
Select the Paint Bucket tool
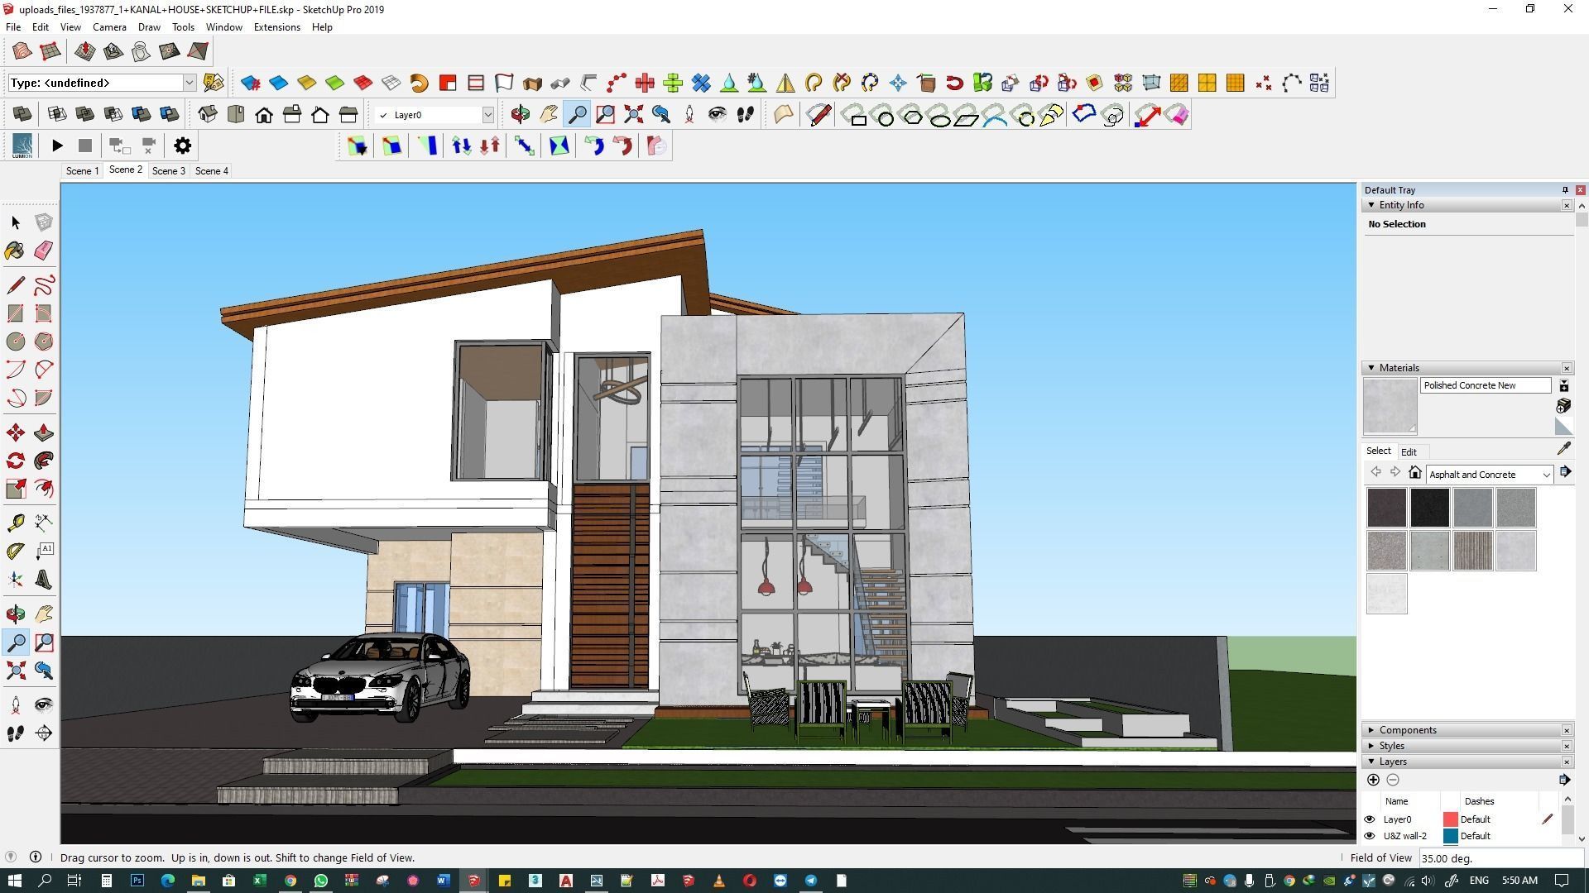coord(16,251)
